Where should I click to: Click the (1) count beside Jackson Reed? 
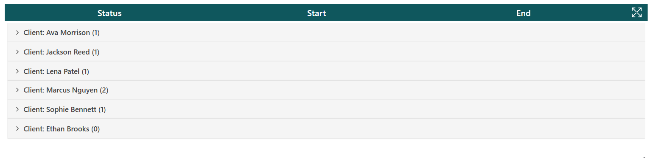[95, 52]
